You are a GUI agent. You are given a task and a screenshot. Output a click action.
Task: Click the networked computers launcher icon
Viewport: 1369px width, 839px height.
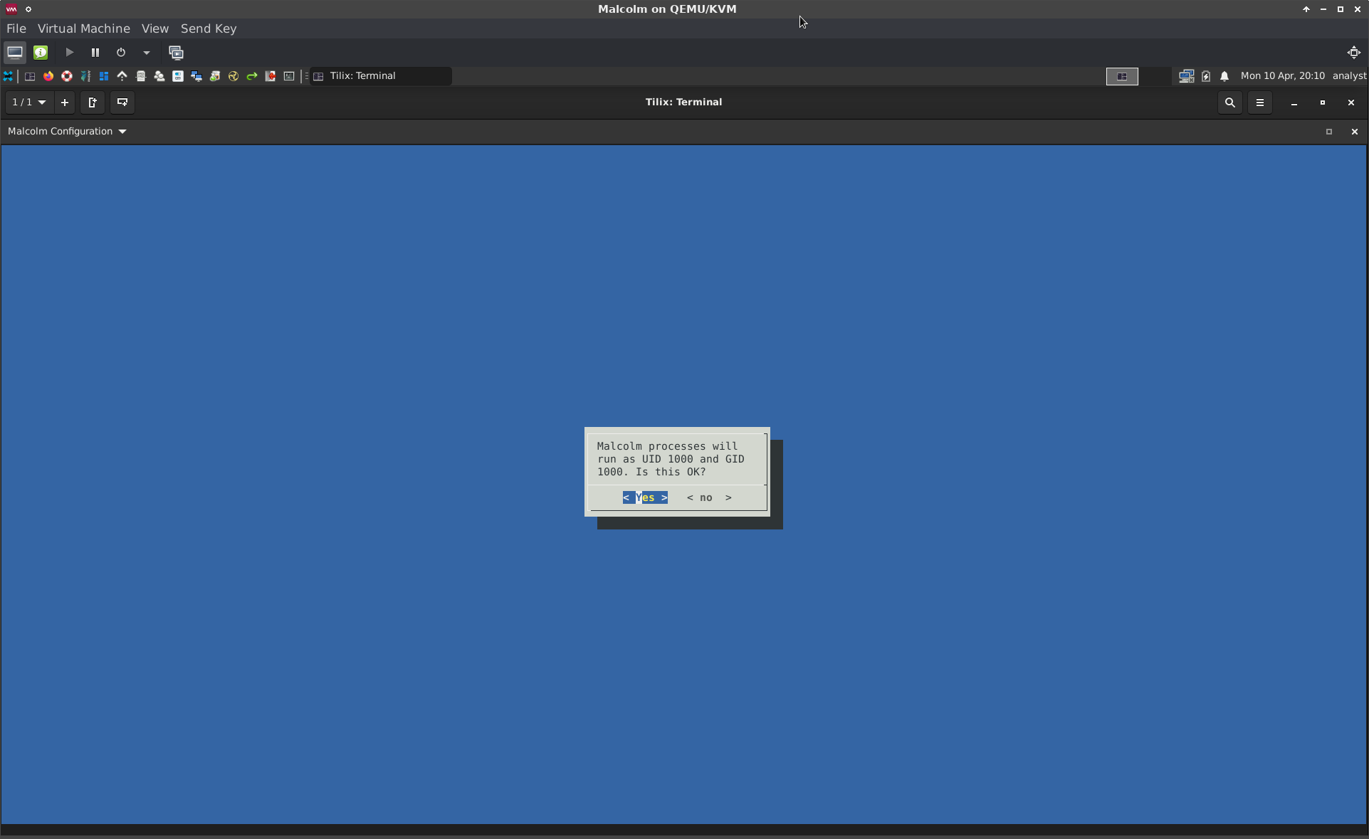(196, 76)
